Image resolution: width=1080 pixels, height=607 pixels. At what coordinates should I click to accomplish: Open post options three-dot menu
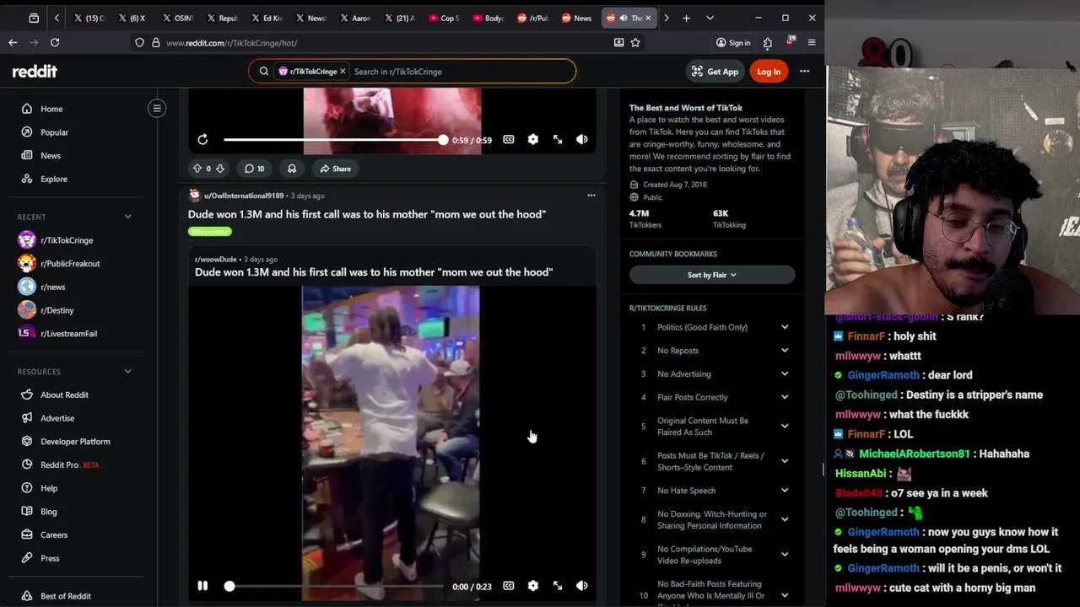click(591, 196)
